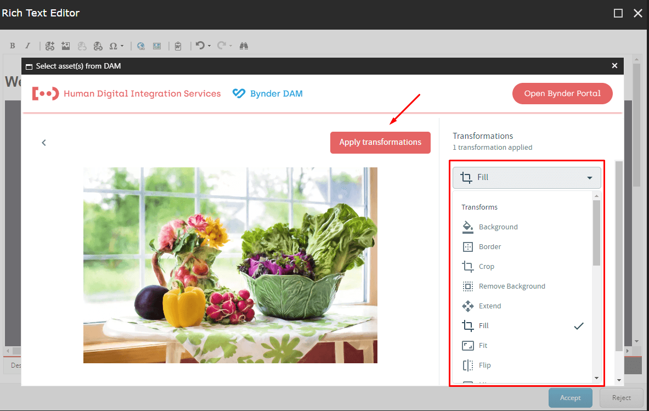Pick the Flip transform option

coord(484,365)
